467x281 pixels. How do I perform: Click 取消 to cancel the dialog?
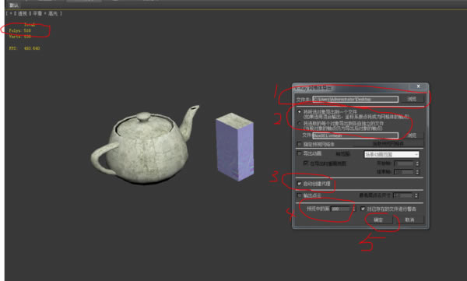pyautogui.click(x=410, y=220)
